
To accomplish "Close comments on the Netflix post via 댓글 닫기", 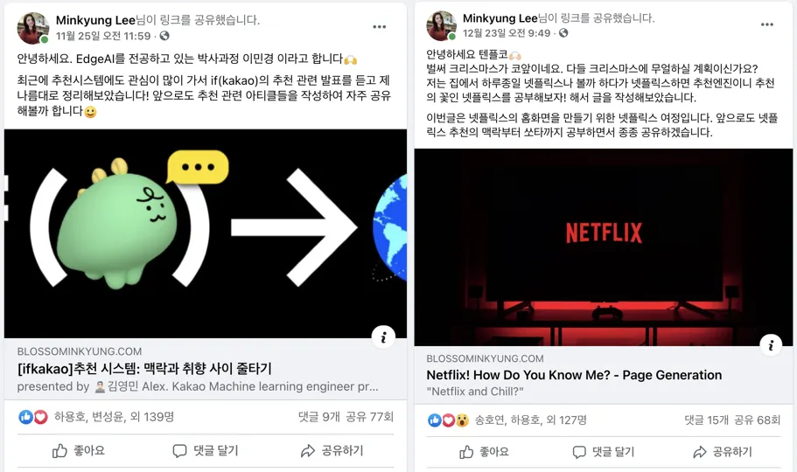I will click(x=604, y=452).
